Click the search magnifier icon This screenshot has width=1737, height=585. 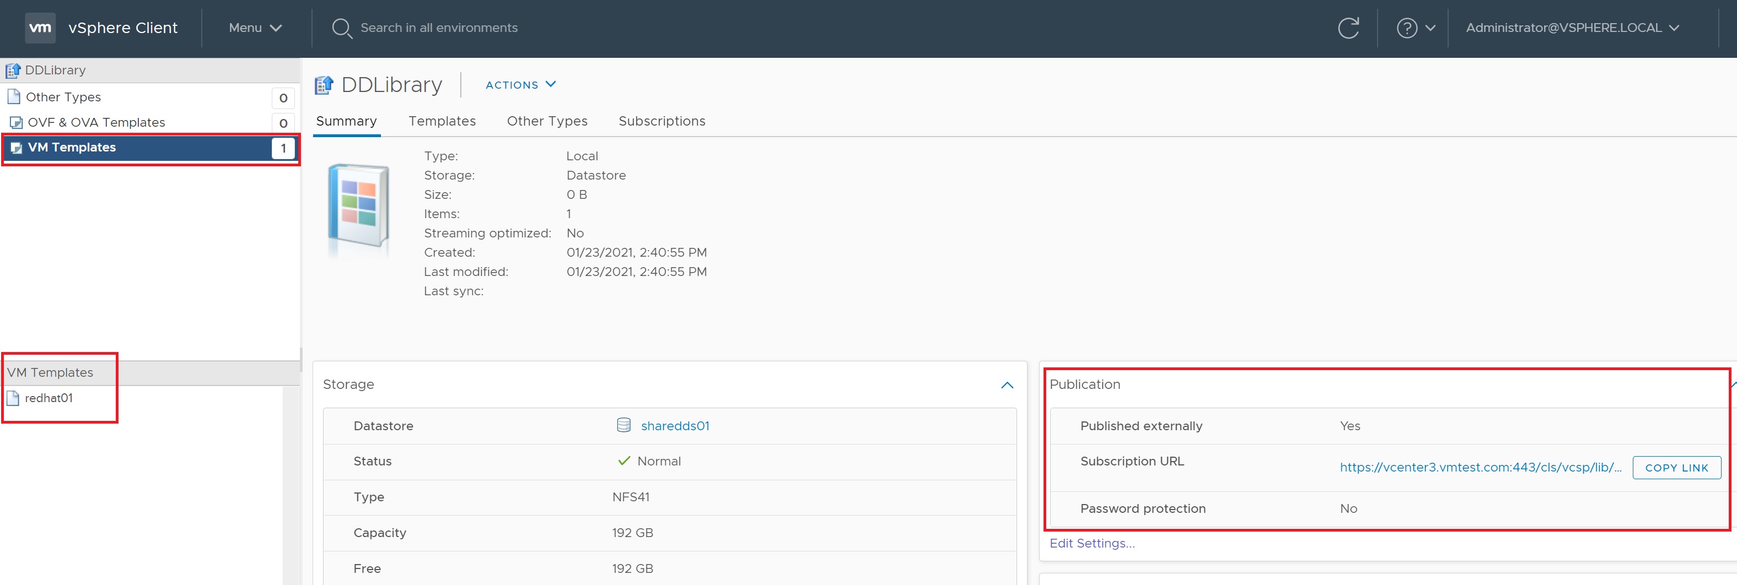[x=342, y=28]
